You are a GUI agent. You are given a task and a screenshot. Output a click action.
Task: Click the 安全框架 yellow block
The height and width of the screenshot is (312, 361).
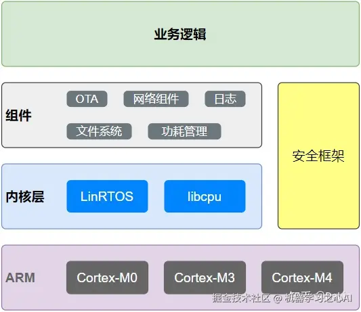click(318, 156)
